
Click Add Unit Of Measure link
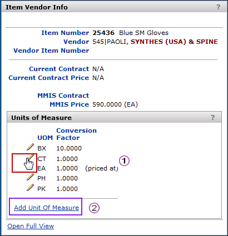pyautogui.click(x=47, y=208)
